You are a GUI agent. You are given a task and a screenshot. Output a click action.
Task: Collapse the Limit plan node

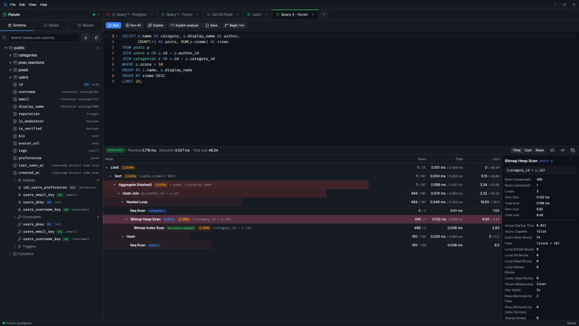pos(107,168)
